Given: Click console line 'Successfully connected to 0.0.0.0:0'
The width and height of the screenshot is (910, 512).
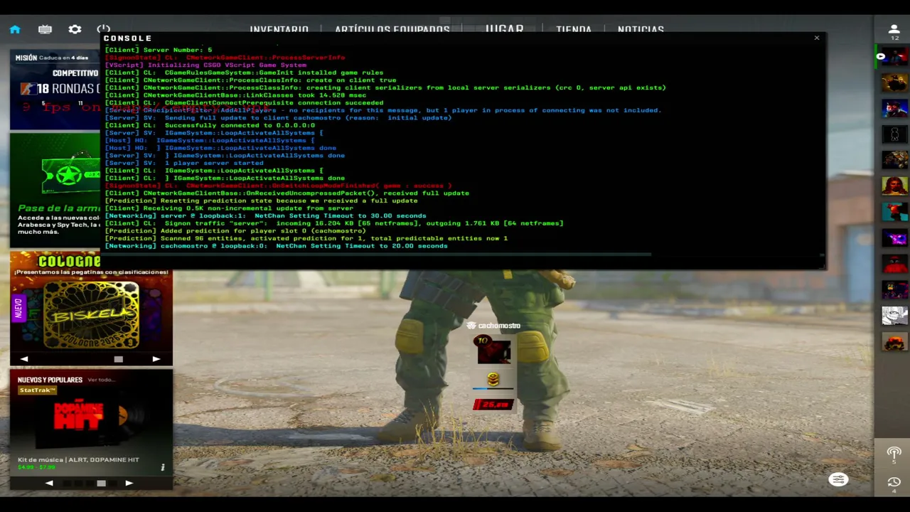Looking at the screenshot, I should (210, 125).
